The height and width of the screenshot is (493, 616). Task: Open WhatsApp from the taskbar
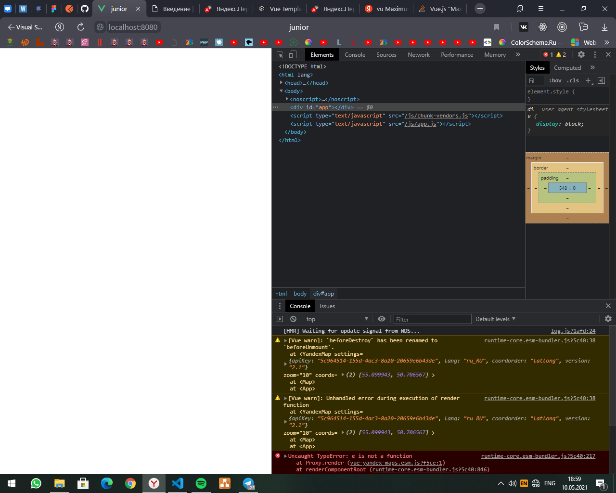coord(36,483)
